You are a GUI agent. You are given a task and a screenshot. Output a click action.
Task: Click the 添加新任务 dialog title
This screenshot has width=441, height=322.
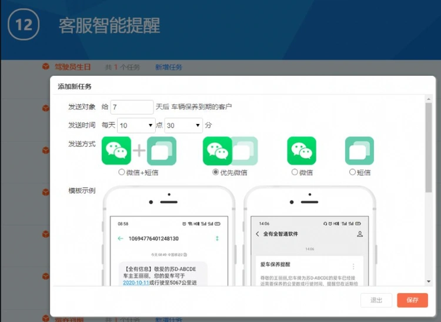tap(75, 86)
